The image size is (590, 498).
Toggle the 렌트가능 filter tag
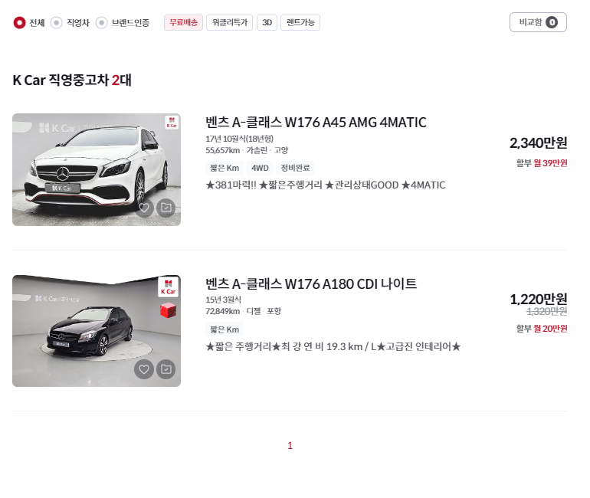click(300, 22)
